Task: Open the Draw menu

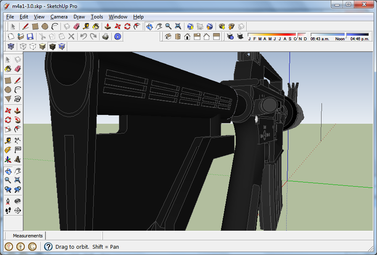Action: [79, 17]
